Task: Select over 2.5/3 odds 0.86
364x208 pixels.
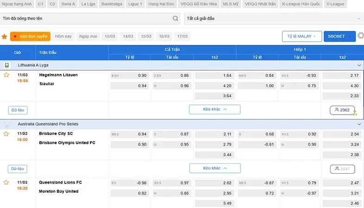Action: [172, 75]
